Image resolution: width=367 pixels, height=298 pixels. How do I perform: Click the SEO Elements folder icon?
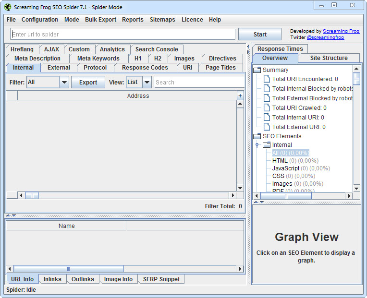click(257, 136)
